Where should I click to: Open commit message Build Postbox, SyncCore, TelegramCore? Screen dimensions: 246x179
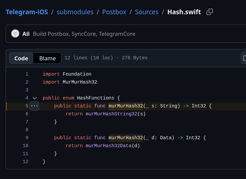click(x=84, y=34)
